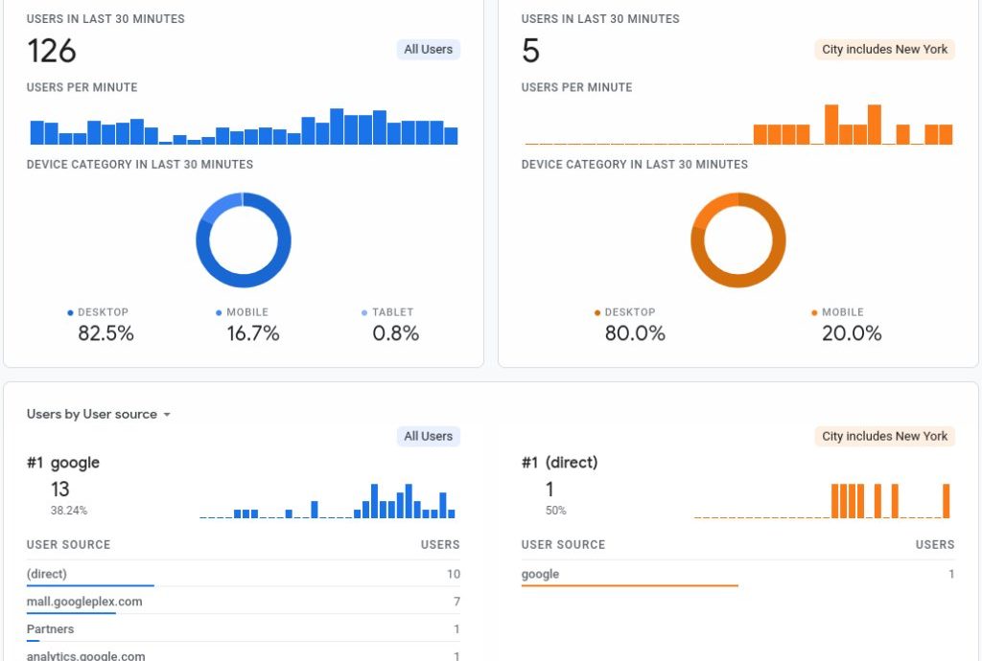The width and height of the screenshot is (982, 661).
Task: Click the #1 (direct) top source heading
Action: 559,463
